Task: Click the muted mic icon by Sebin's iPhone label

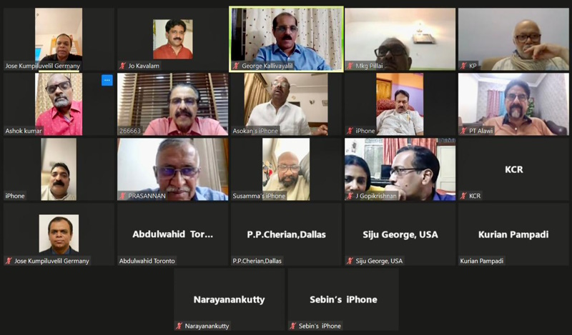Action: point(293,326)
